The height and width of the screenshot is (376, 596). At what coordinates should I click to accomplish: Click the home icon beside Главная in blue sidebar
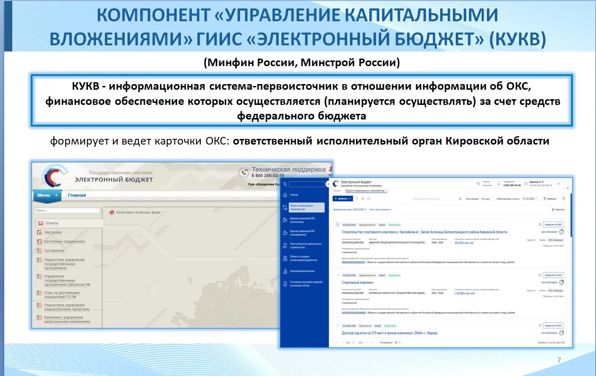point(285,195)
